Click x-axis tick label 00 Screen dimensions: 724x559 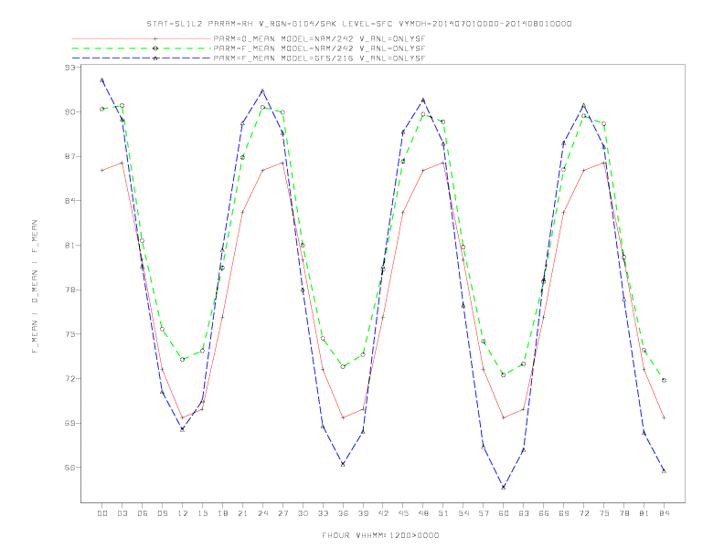coord(102,513)
